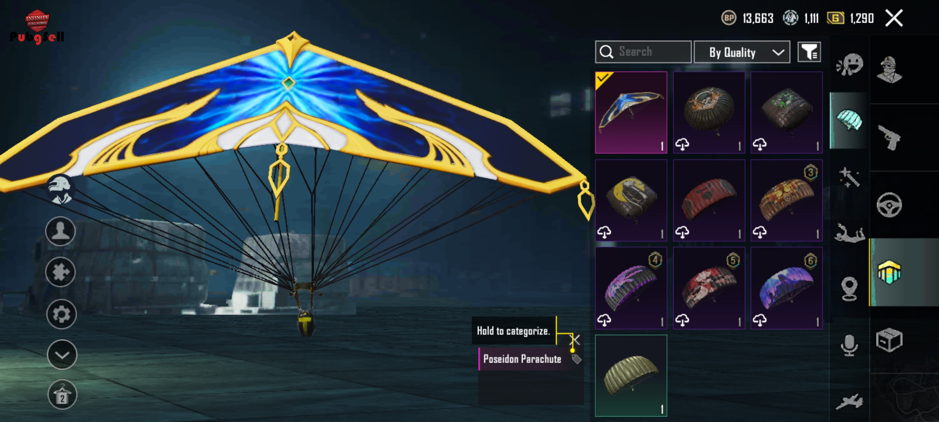Click the Poseidon Parachute tag label
The height and width of the screenshot is (422, 939).
coord(522,359)
